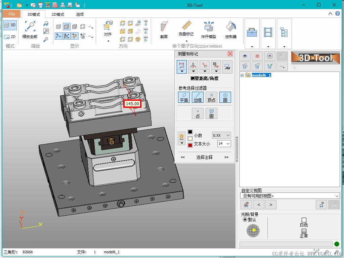Click the 截面 cross section tool
This screenshot has width=344, height=258.
[x=164, y=30]
